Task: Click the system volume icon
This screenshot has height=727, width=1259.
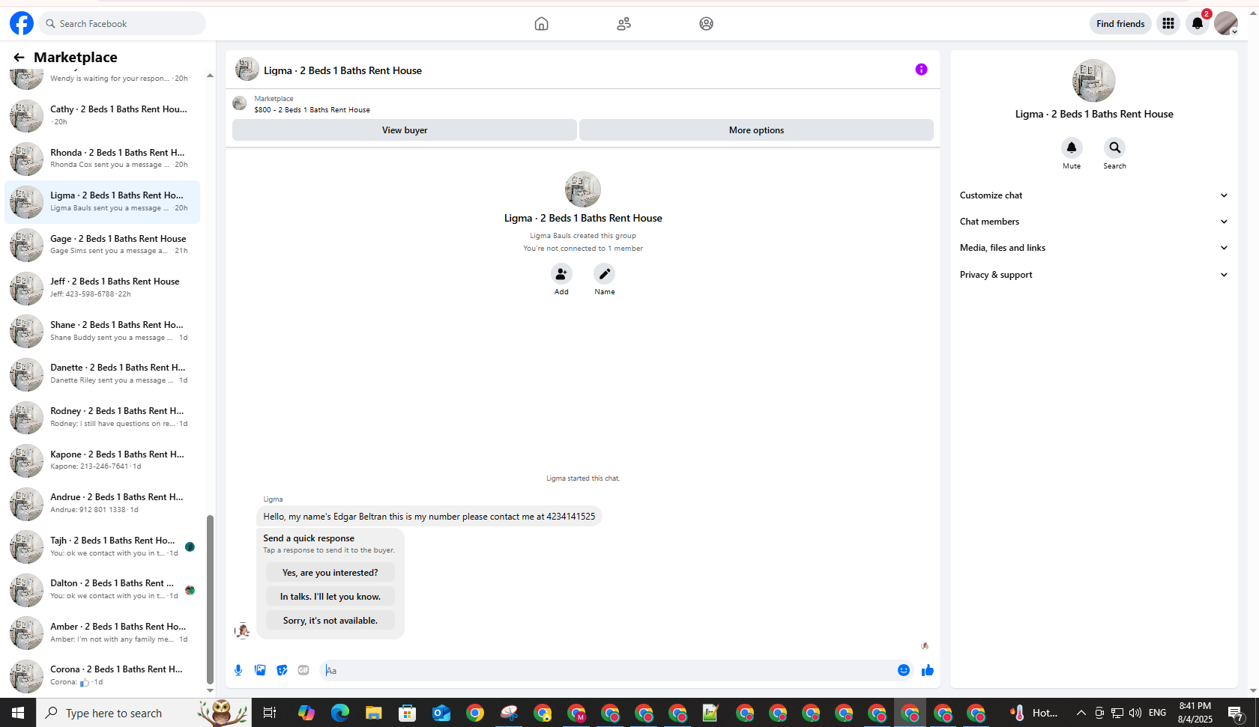Action: pyautogui.click(x=1135, y=713)
